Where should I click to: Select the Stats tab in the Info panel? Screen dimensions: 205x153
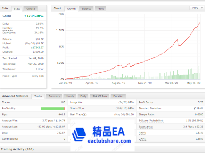coord(17,9)
